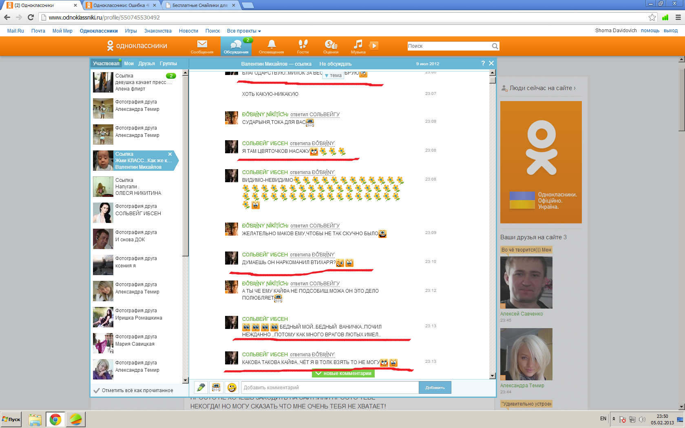The image size is (685, 428).
Task: Close the discussions window with X
Action: [491, 63]
